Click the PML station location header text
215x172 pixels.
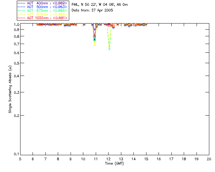click(x=100, y=5)
